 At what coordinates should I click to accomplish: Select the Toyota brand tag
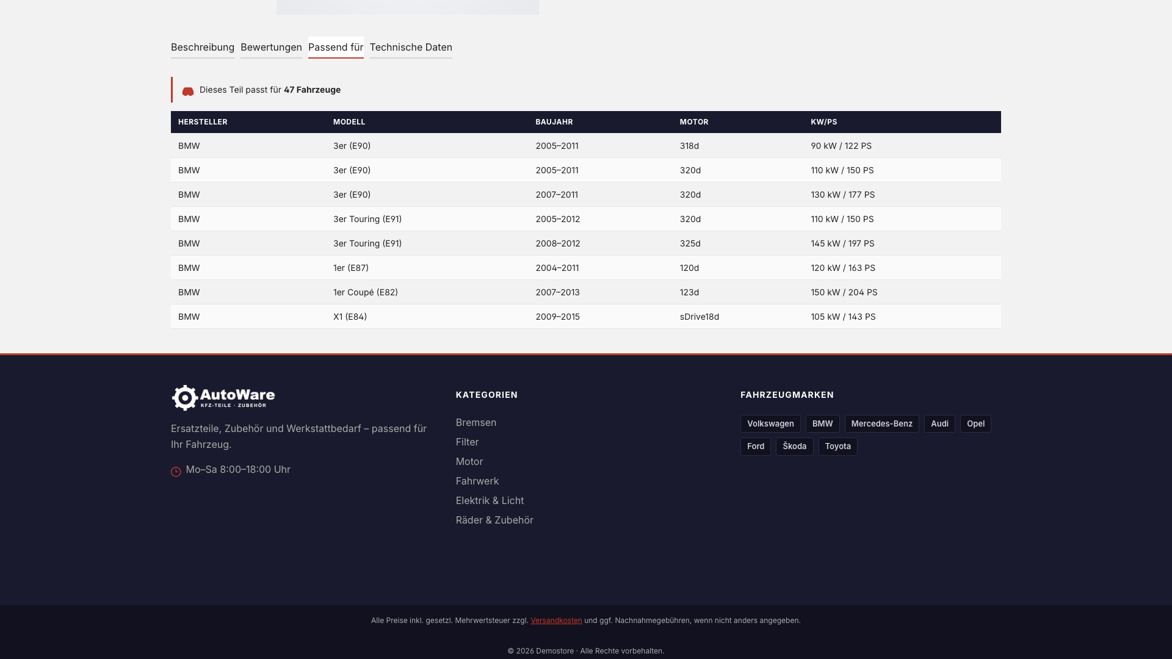[837, 447]
